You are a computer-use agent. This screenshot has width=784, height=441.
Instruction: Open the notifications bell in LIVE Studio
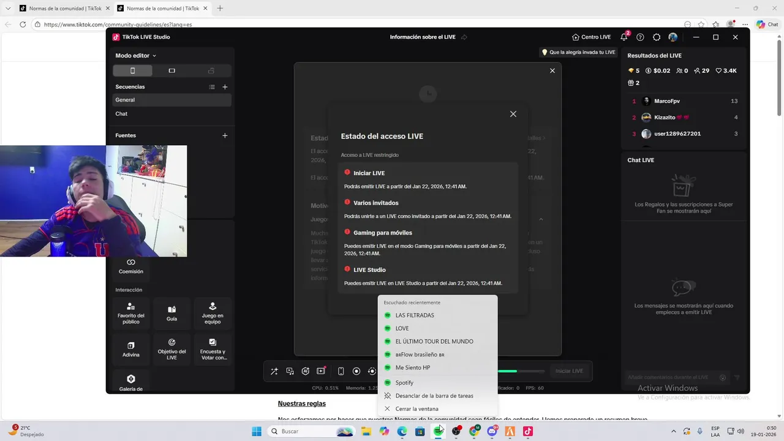click(624, 37)
